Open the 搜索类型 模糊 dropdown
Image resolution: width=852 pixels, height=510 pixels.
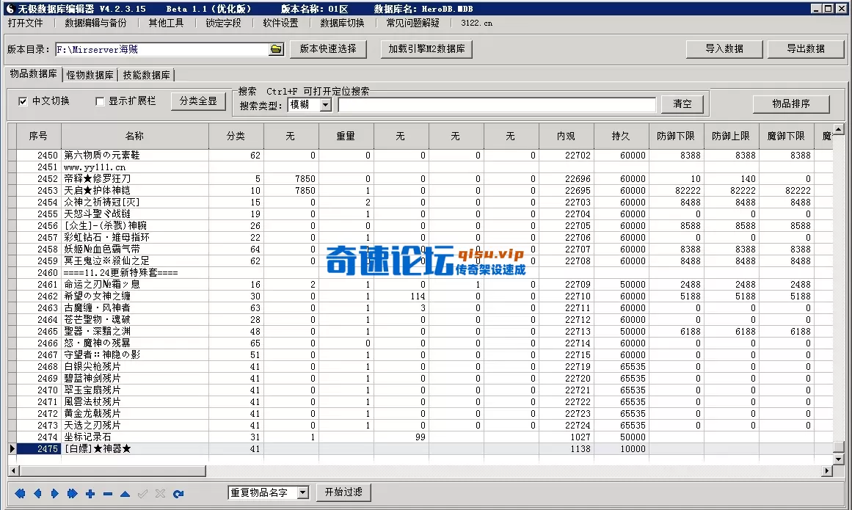point(326,104)
